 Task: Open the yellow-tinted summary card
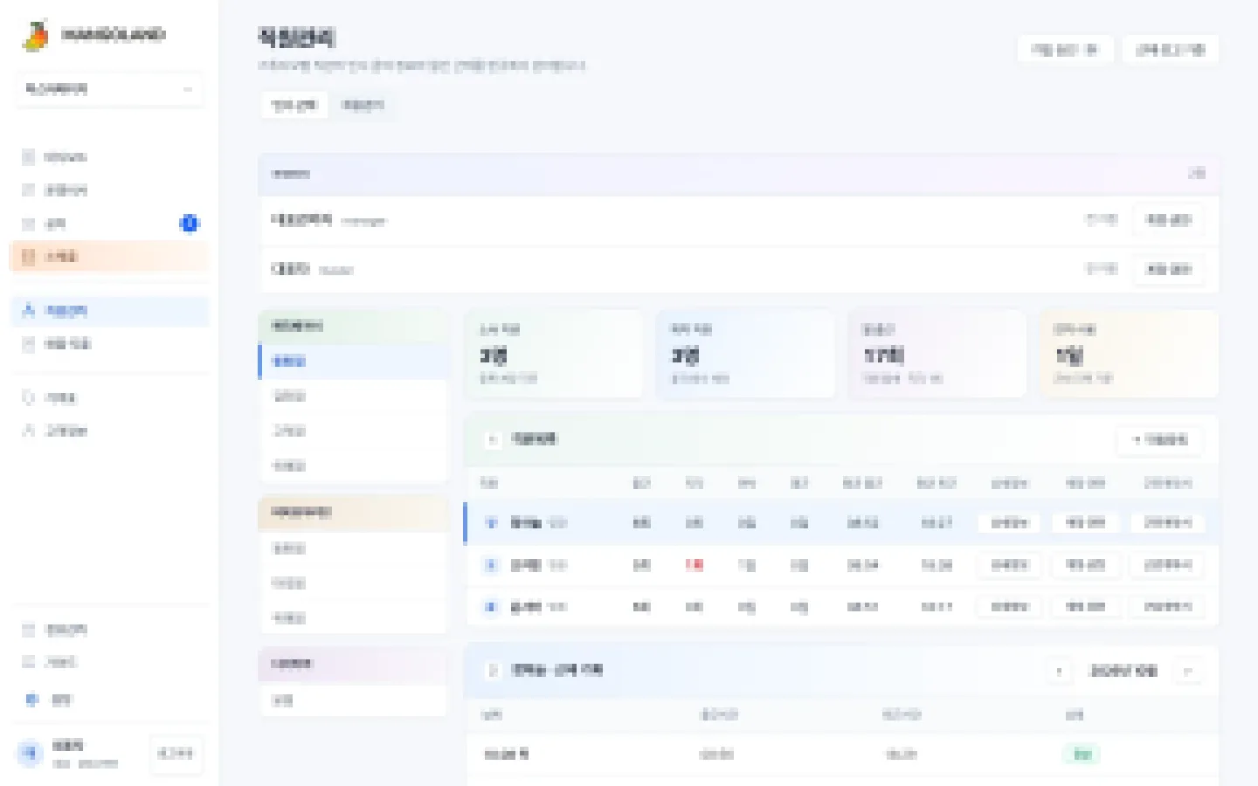pyautogui.click(x=1129, y=354)
